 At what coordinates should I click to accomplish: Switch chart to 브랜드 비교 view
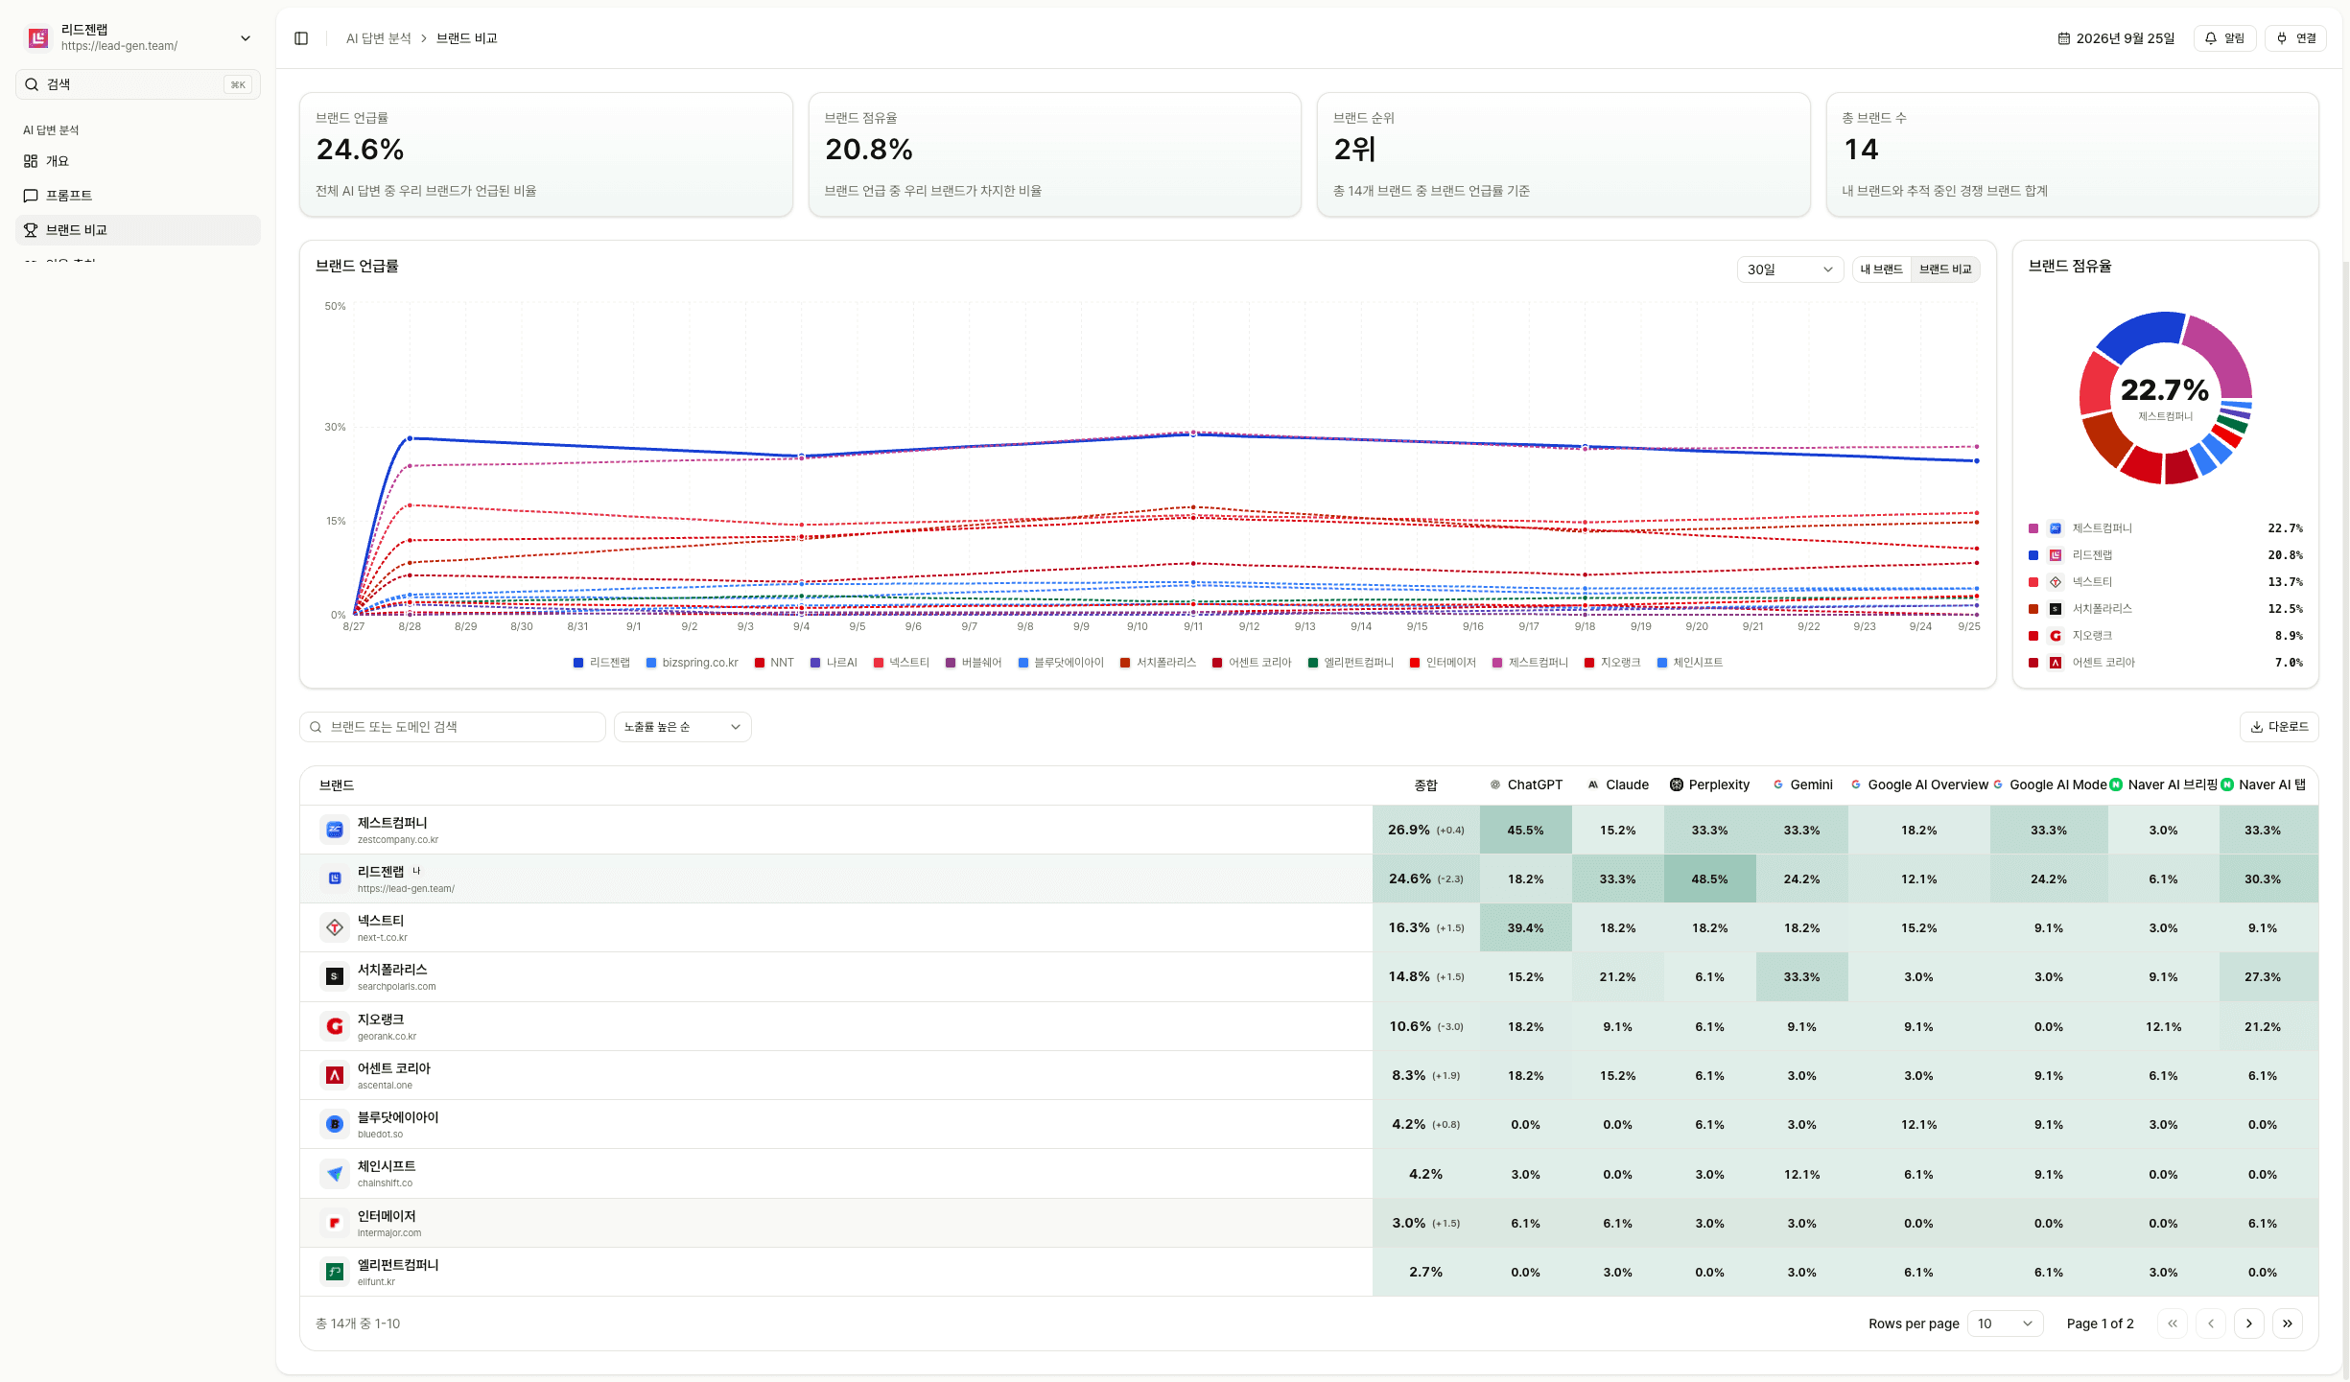pyautogui.click(x=1945, y=269)
